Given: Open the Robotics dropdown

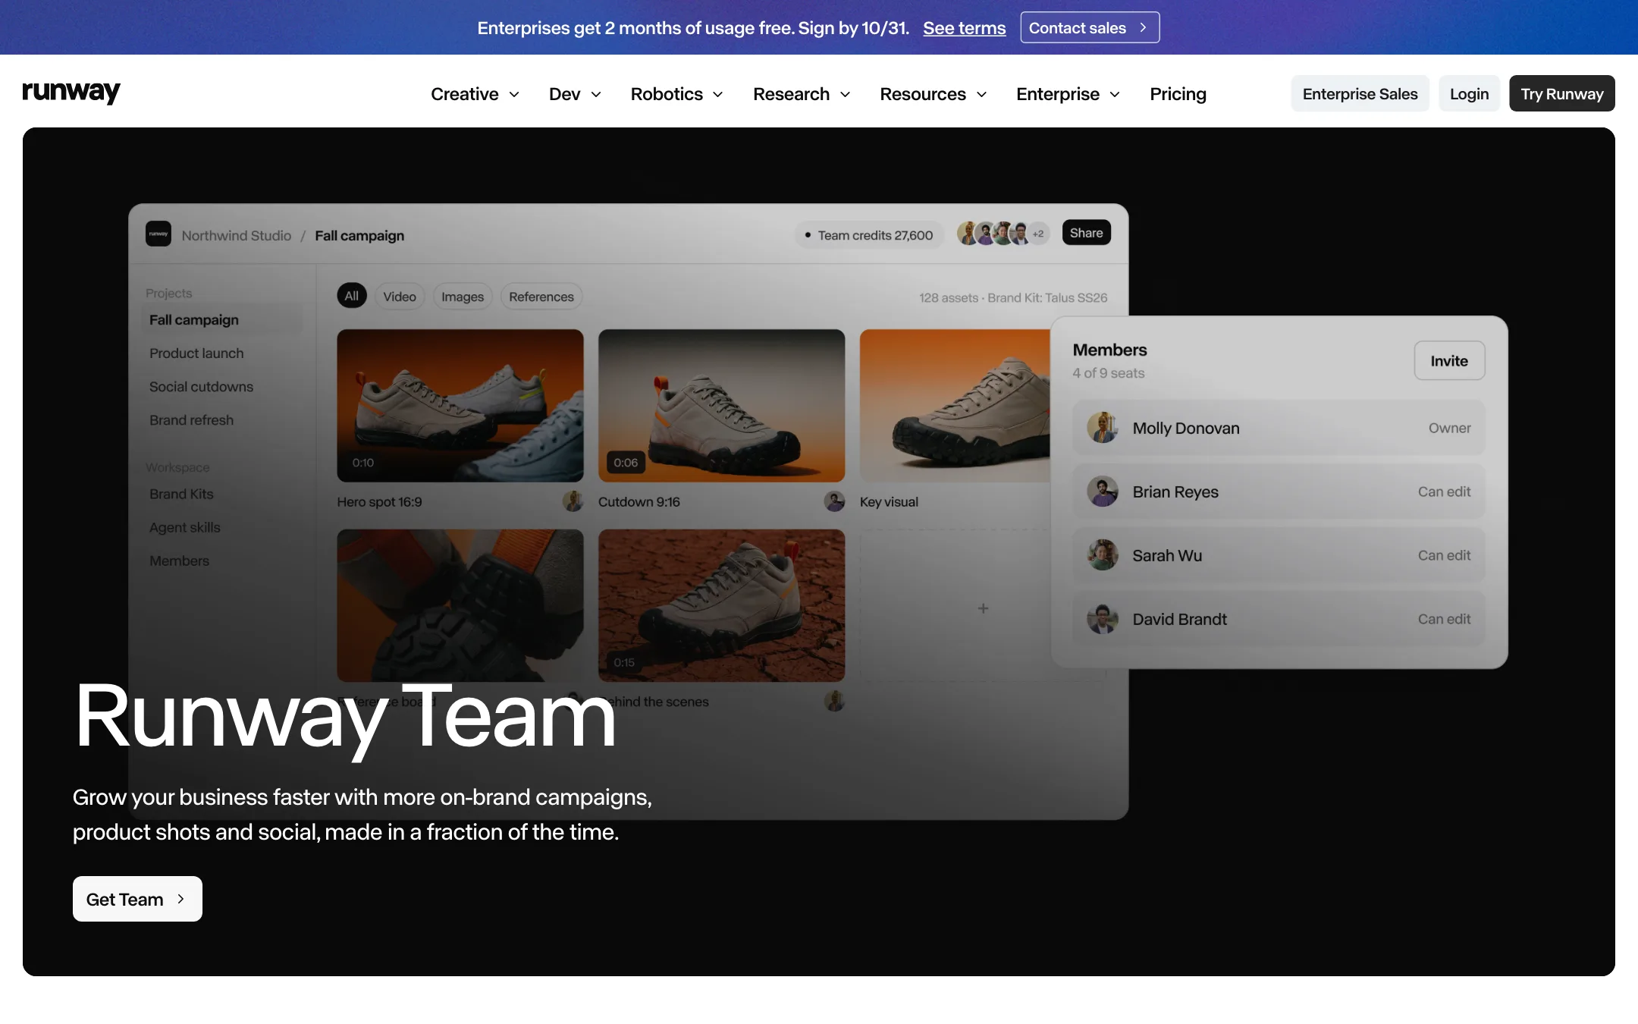Looking at the screenshot, I should pyautogui.click(x=676, y=94).
